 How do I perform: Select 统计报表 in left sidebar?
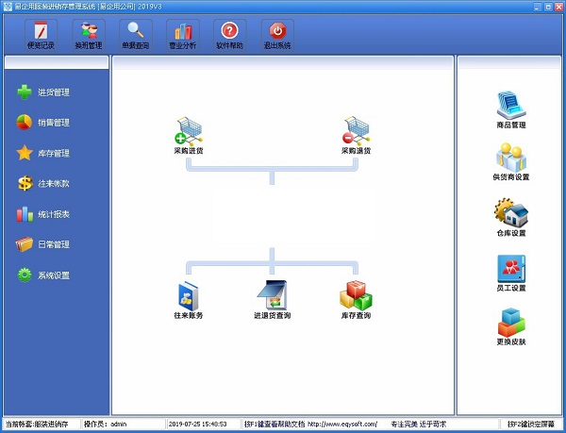tap(43, 214)
